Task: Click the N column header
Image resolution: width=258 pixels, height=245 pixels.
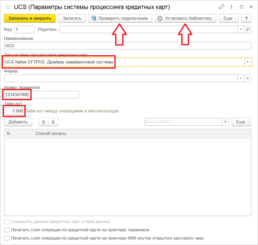Action: (x=18, y=134)
